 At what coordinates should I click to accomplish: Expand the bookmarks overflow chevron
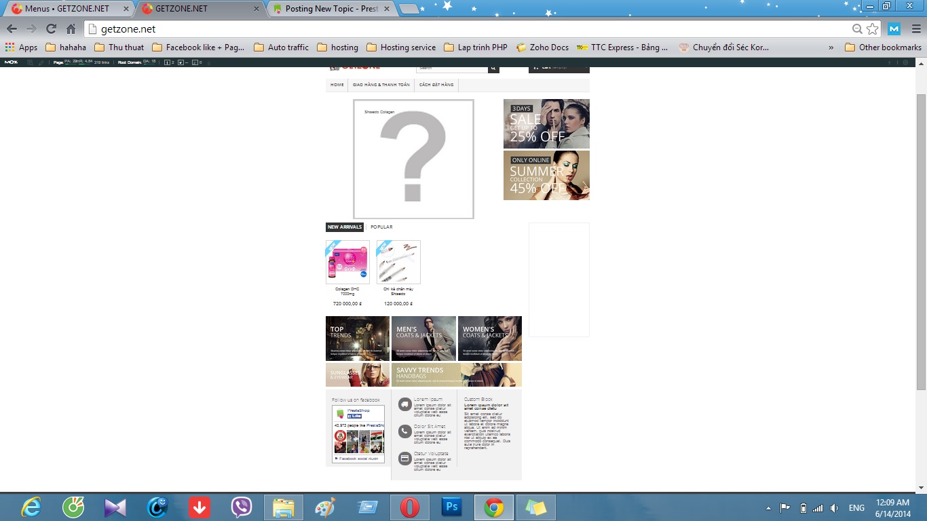[831, 47]
